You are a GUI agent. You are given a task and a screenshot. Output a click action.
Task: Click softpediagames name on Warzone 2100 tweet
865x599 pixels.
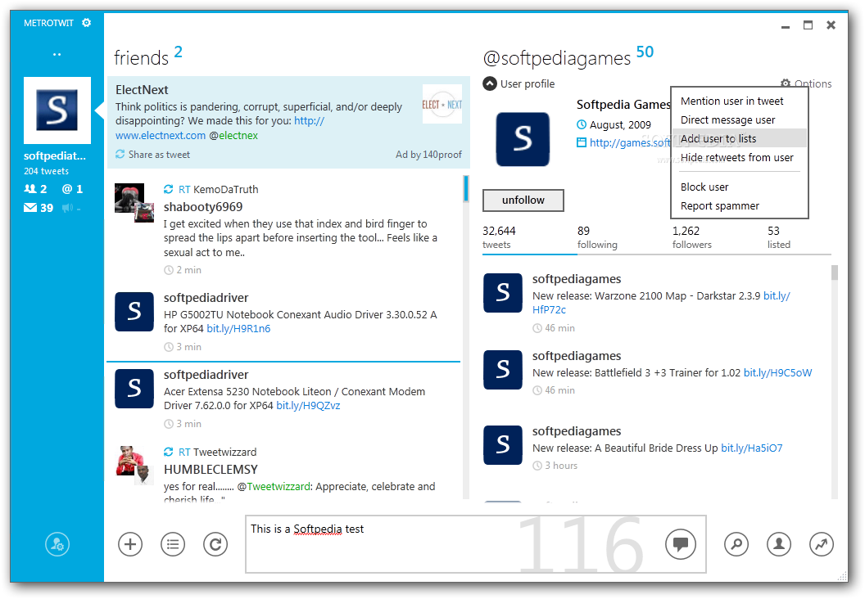tap(577, 279)
